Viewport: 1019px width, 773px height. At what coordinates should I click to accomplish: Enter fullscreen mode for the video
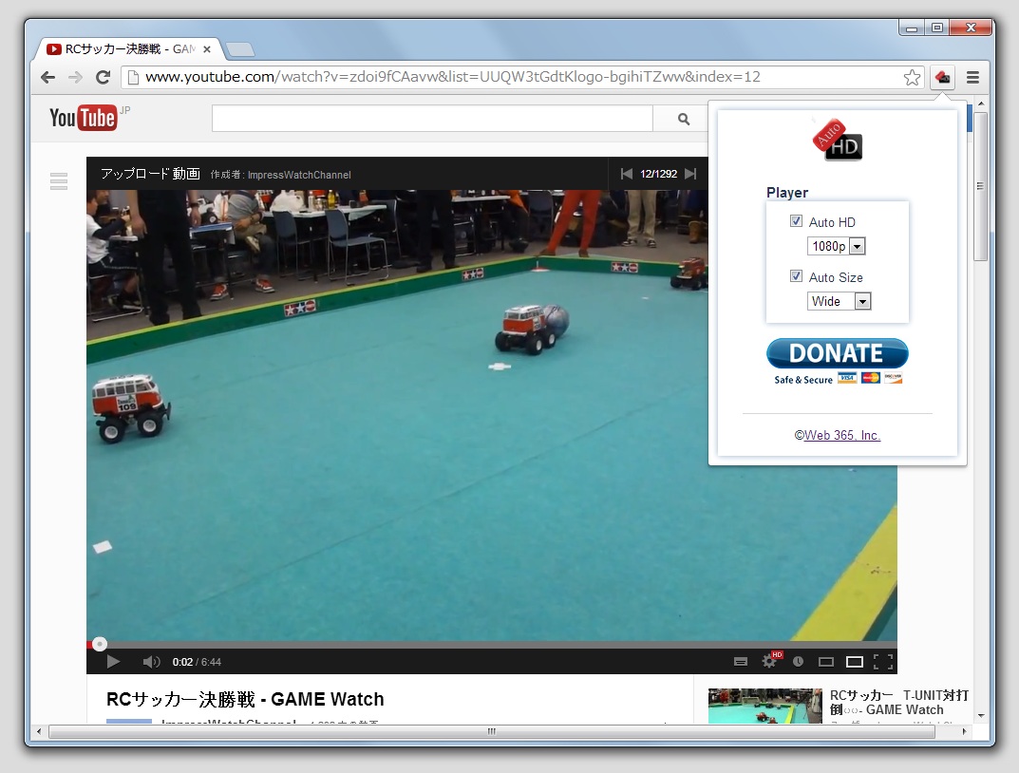click(884, 660)
